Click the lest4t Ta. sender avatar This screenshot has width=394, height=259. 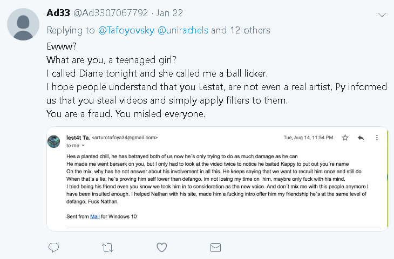click(54, 141)
